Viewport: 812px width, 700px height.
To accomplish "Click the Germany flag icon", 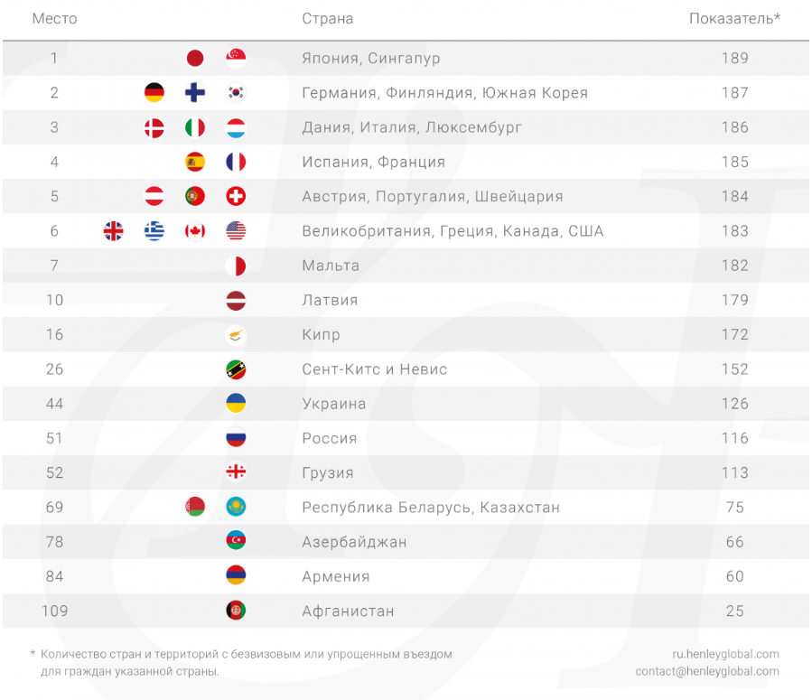I will tap(154, 93).
